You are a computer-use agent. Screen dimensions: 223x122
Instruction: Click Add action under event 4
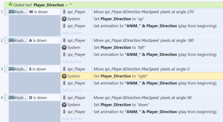(71, 119)
